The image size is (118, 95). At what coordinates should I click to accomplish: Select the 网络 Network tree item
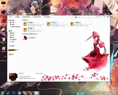pos(11,54)
